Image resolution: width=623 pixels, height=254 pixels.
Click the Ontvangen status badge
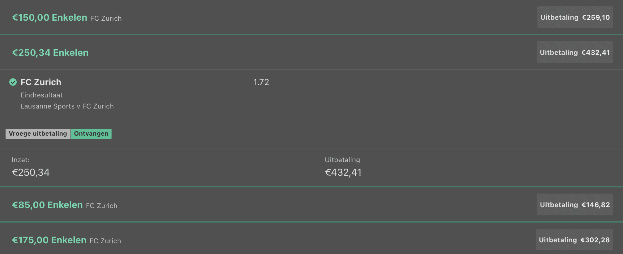click(x=91, y=133)
